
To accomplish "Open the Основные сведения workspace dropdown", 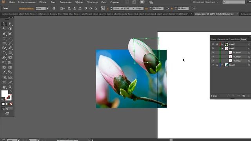I will point(205,2).
